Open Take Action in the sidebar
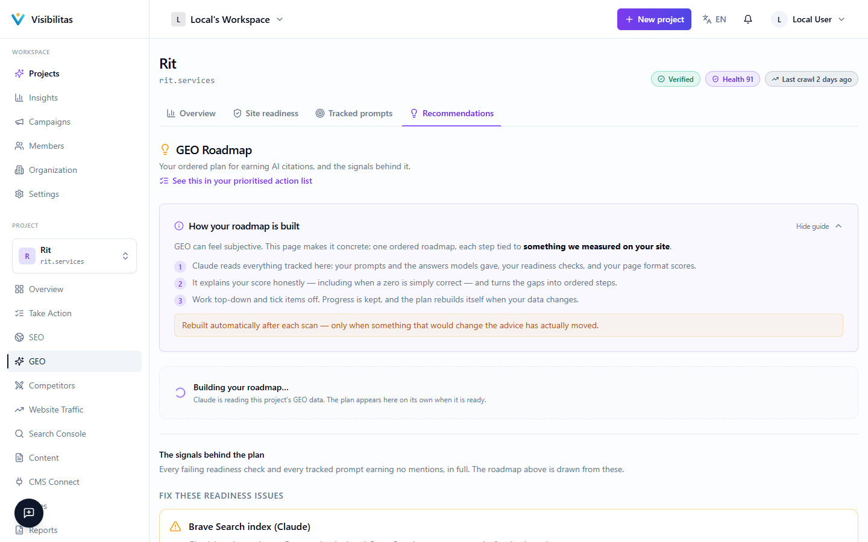The width and height of the screenshot is (868, 542). click(x=74, y=313)
